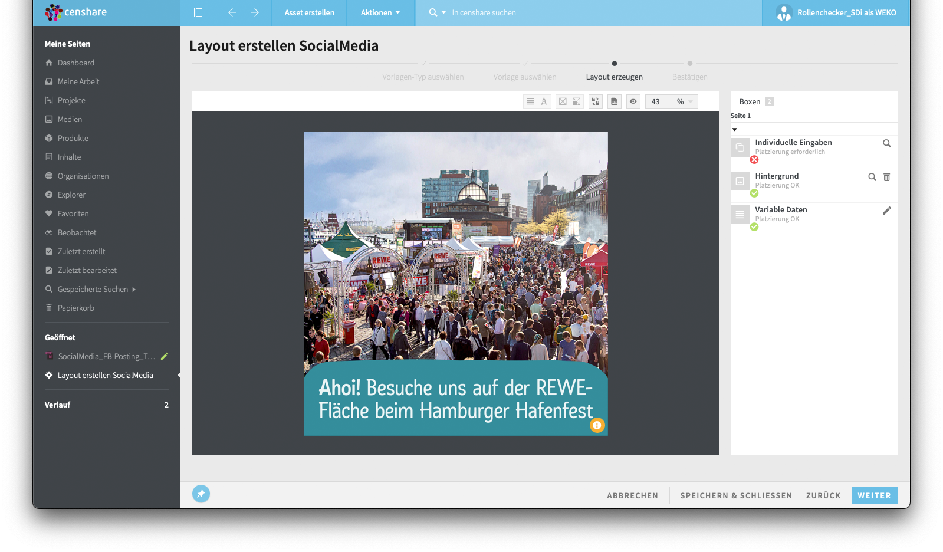Edit Variable Daten with pencil icon
Image resolution: width=943 pixels, height=552 pixels.
tap(886, 211)
